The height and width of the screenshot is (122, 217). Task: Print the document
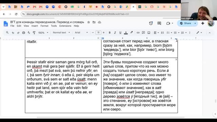coord(23,33)
